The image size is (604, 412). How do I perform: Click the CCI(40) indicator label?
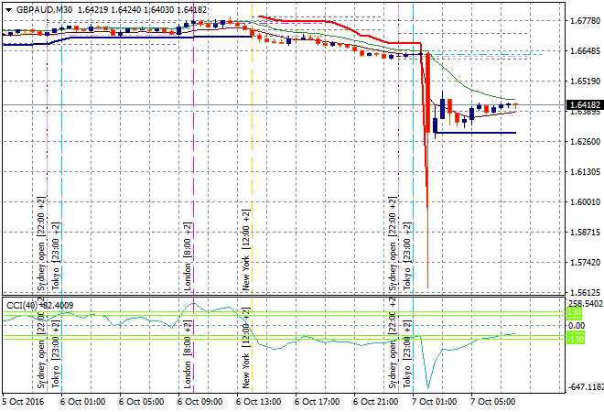pyautogui.click(x=20, y=305)
